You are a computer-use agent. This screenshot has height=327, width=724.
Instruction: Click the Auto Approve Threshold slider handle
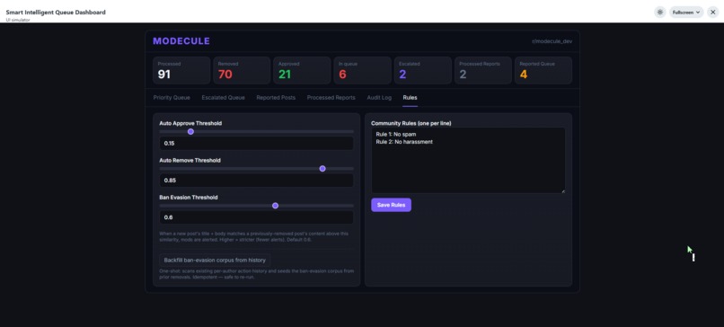(190, 132)
